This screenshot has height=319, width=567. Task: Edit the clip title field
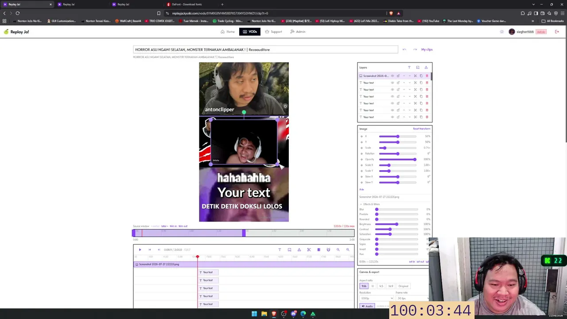[x=265, y=50]
